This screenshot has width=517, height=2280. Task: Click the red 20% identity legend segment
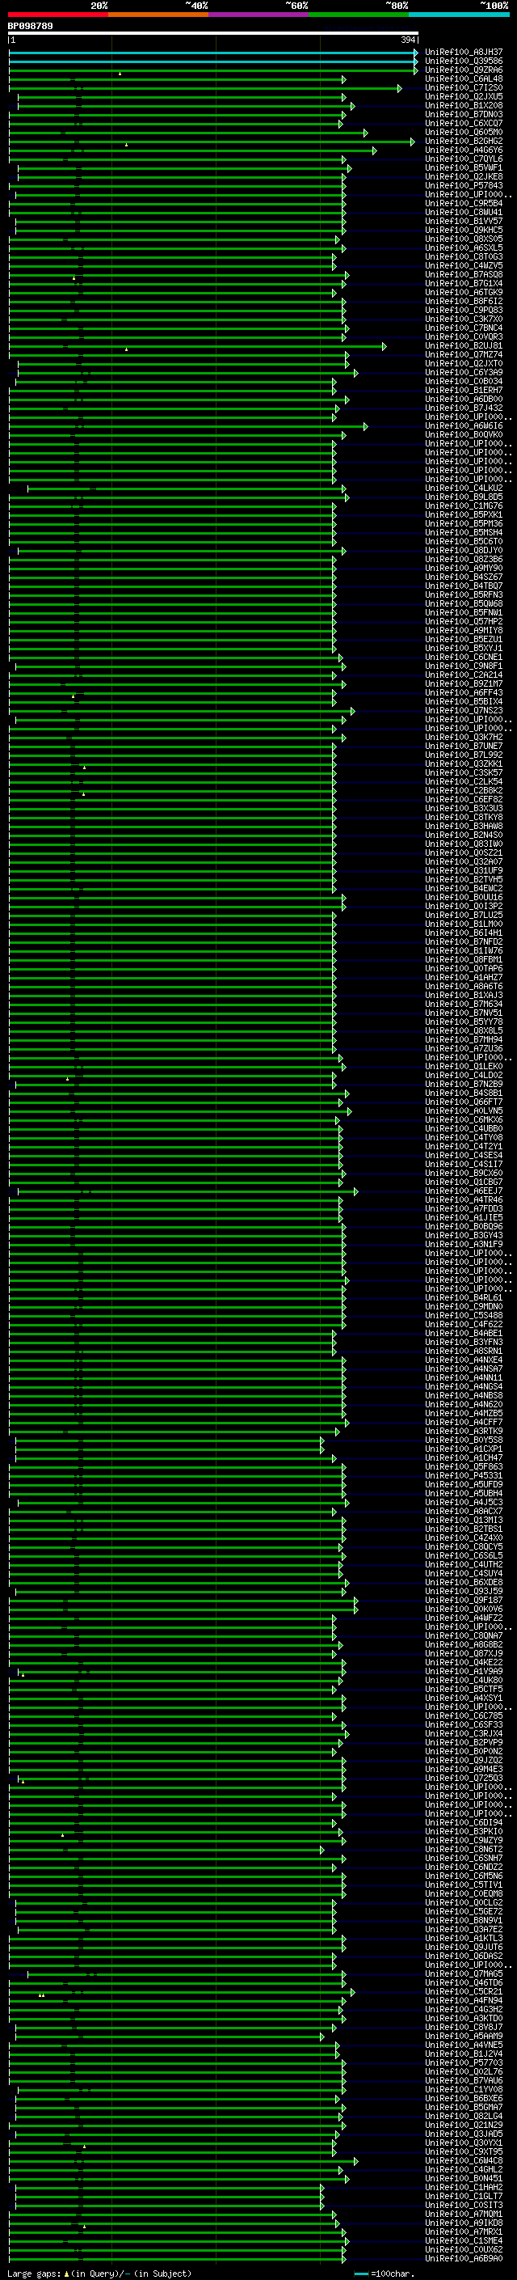pyautogui.click(x=57, y=15)
